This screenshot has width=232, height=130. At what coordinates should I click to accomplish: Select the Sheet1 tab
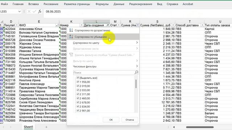pos(28,127)
